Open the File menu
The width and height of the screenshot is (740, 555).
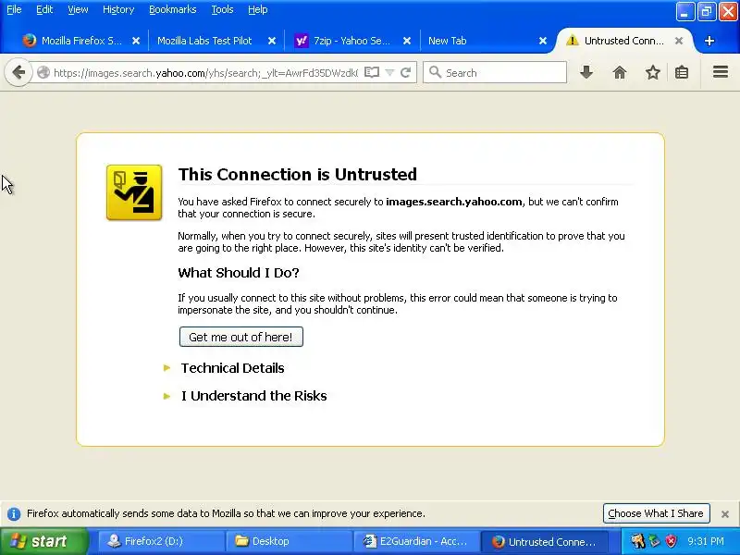coord(14,9)
